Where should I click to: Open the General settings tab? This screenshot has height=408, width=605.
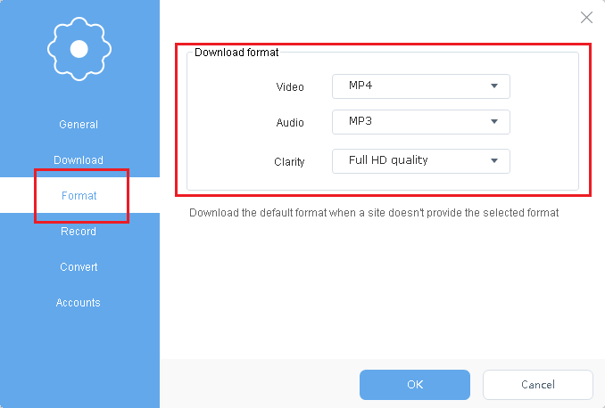tap(79, 125)
